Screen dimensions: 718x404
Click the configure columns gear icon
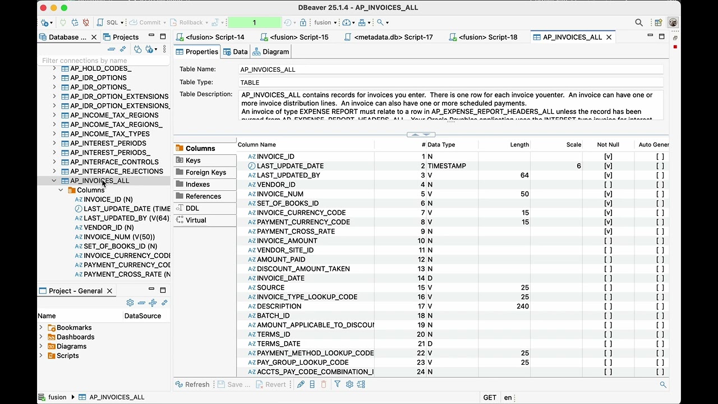349,384
